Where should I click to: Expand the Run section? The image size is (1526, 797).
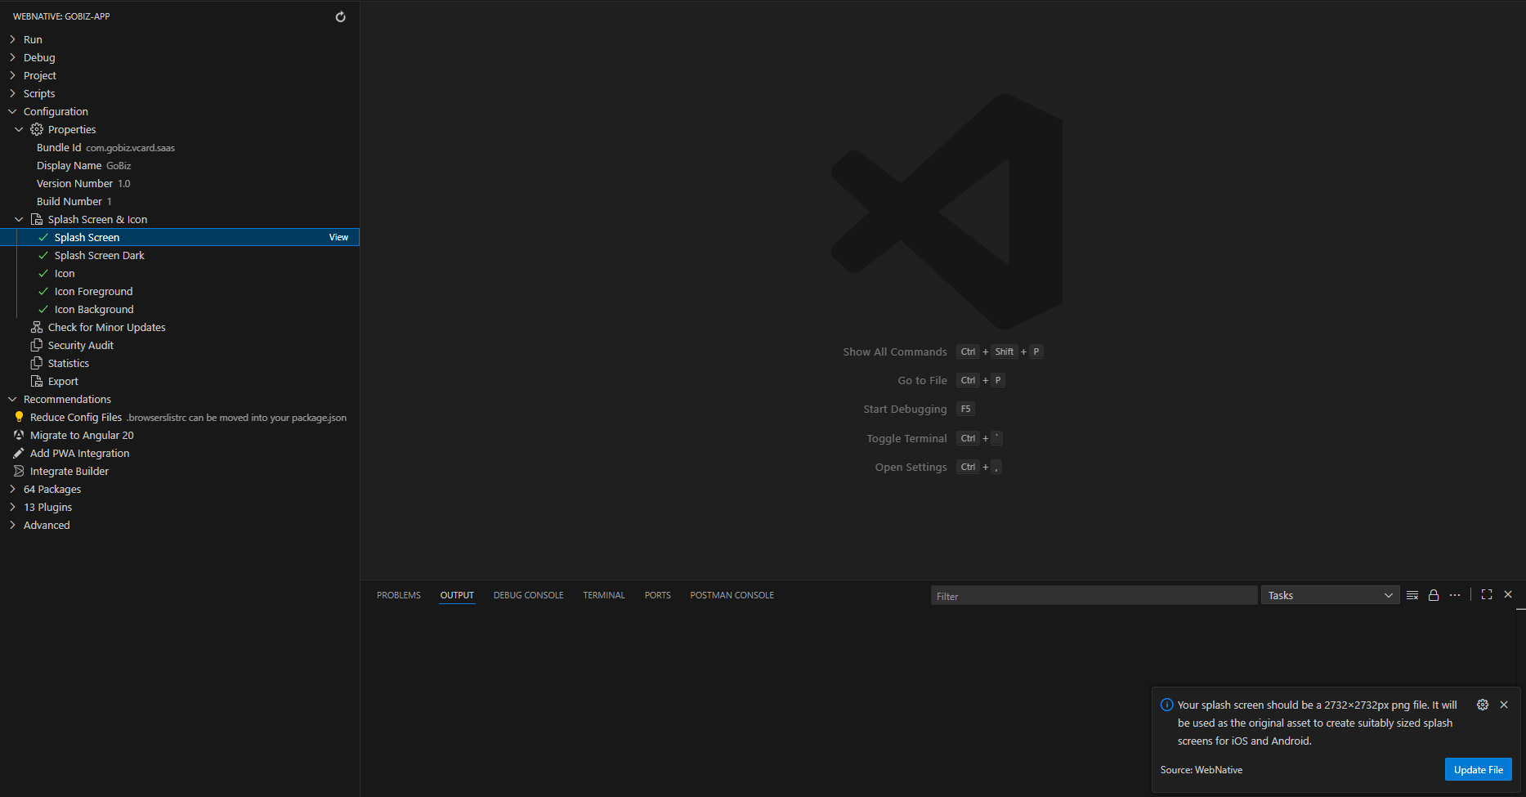coord(33,40)
